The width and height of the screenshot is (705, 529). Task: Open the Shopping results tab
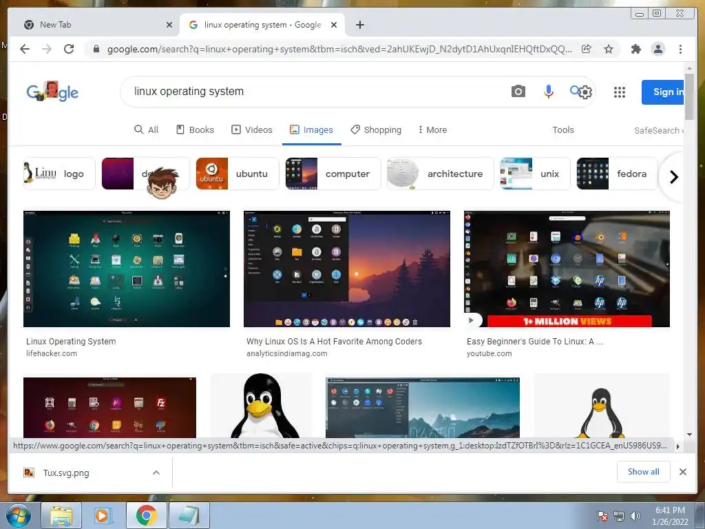coord(376,129)
